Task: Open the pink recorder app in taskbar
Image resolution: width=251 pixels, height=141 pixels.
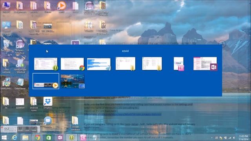Action: (x=83, y=137)
